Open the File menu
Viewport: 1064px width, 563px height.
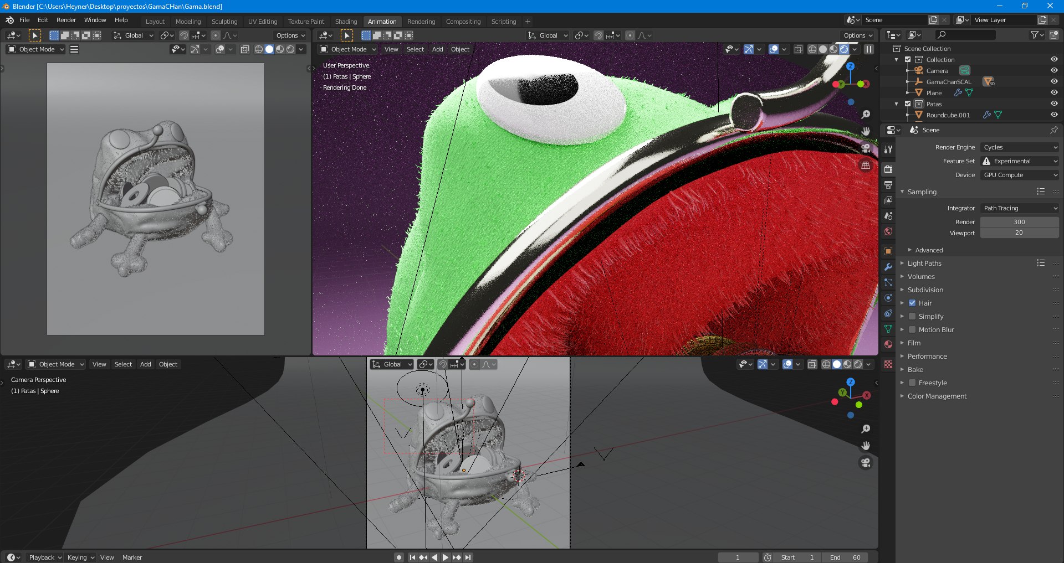pos(24,20)
